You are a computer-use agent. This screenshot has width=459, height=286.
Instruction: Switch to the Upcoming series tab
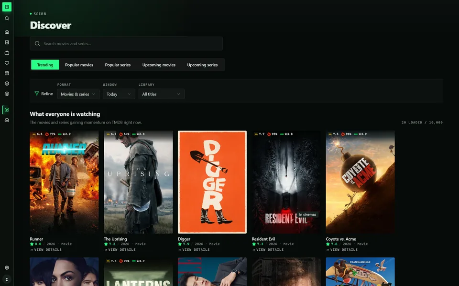click(202, 65)
